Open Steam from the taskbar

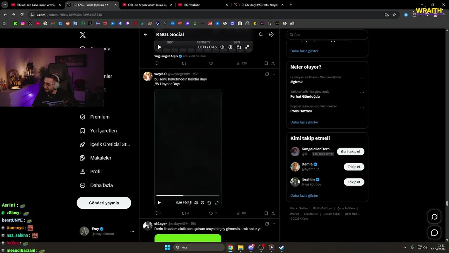[x=281, y=247]
